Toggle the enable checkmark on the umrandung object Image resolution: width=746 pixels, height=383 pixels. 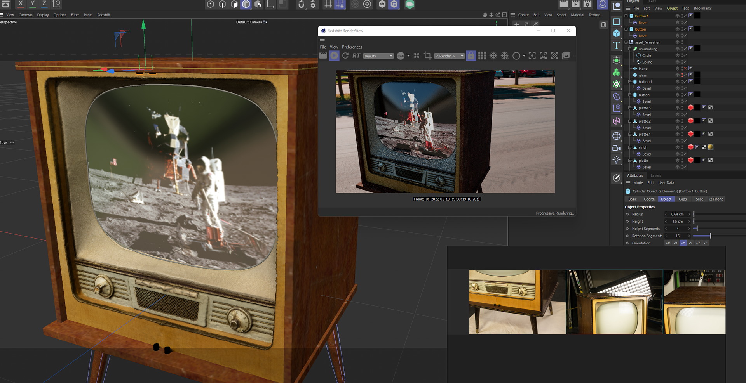point(685,49)
